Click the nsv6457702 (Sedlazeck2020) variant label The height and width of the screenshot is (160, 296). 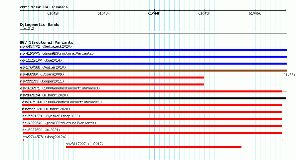click(46, 46)
